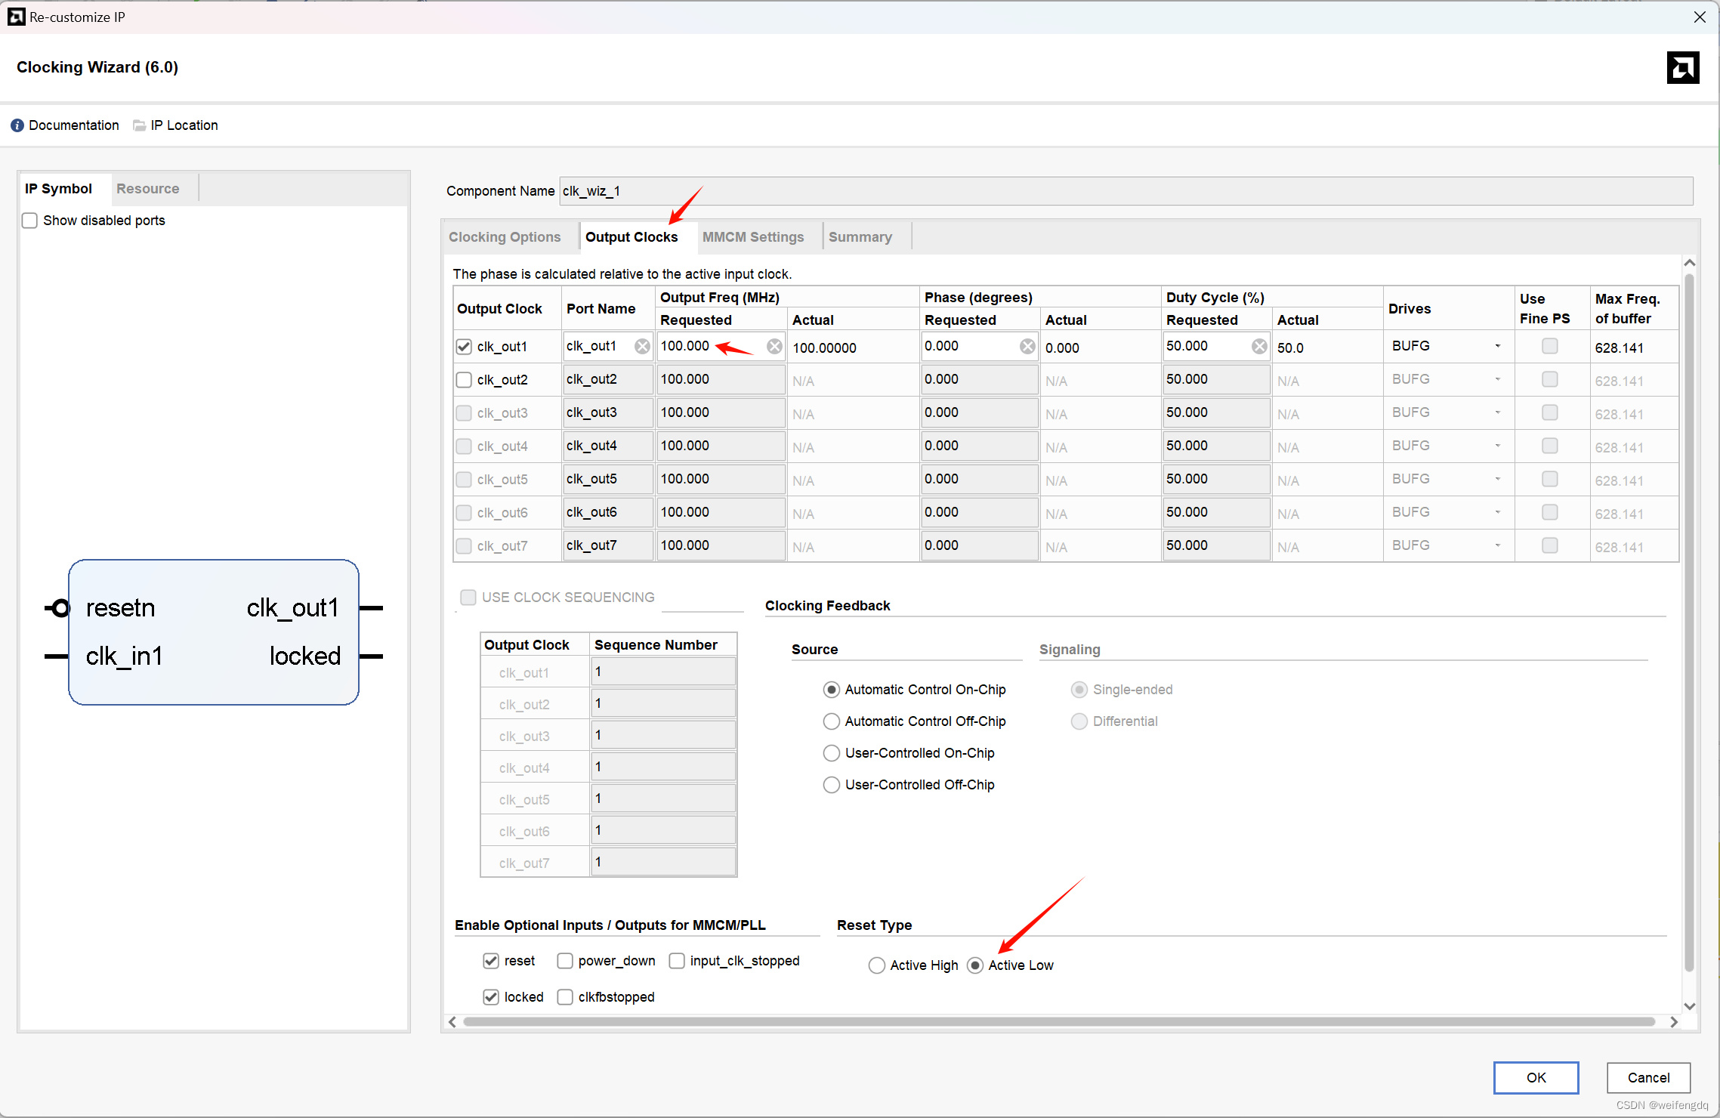Click the clk_in1 port on IP symbol

pos(125,656)
